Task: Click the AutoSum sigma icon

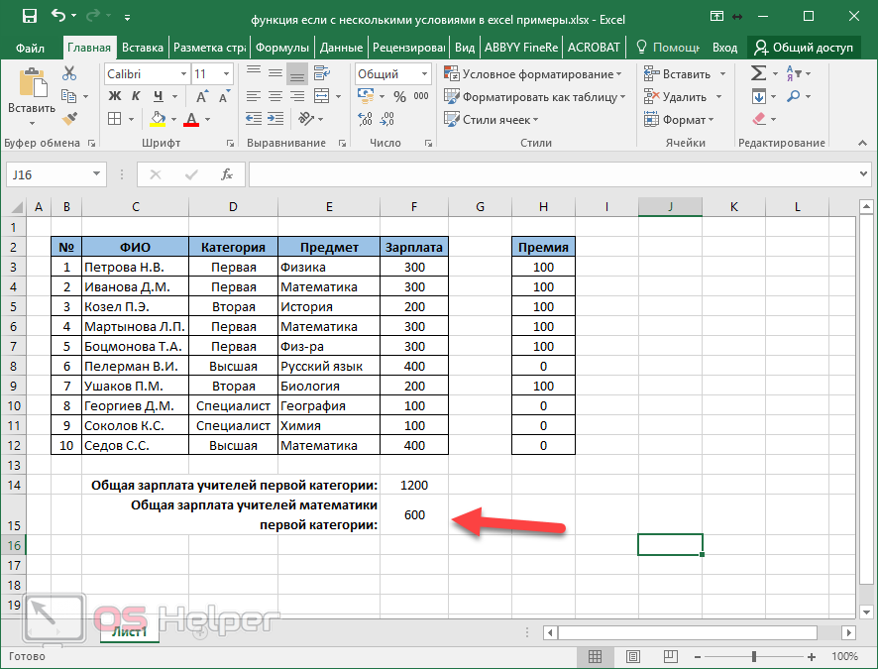Action: pyautogui.click(x=758, y=73)
